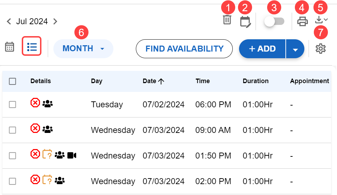
Task: Click the calendar edit icon
Action: [245, 21]
